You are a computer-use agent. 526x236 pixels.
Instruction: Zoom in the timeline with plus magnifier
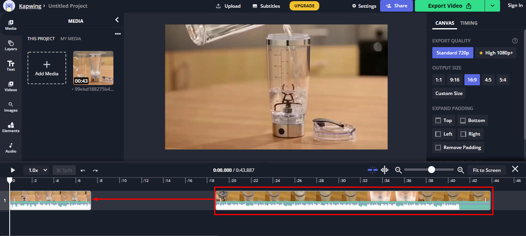[461, 170]
